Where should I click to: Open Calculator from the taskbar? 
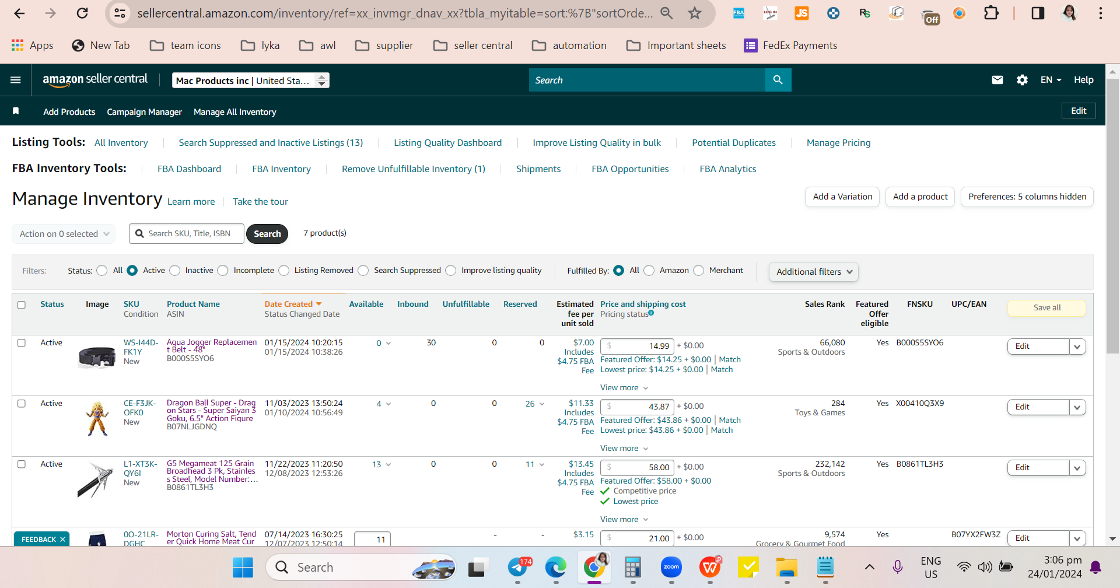pos(633,567)
